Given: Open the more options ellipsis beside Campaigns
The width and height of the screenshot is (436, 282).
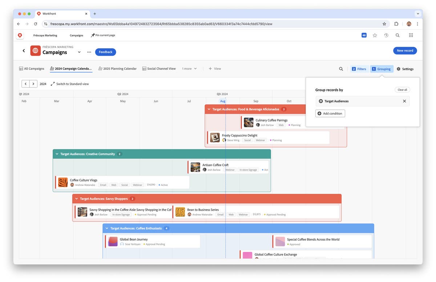Looking at the screenshot, I should 89,52.
